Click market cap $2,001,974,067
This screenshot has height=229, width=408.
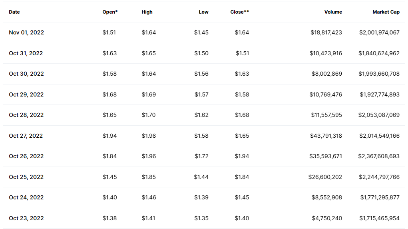click(x=378, y=32)
